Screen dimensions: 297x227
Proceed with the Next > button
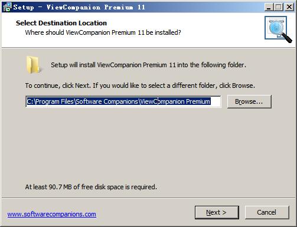click(217, 212)
